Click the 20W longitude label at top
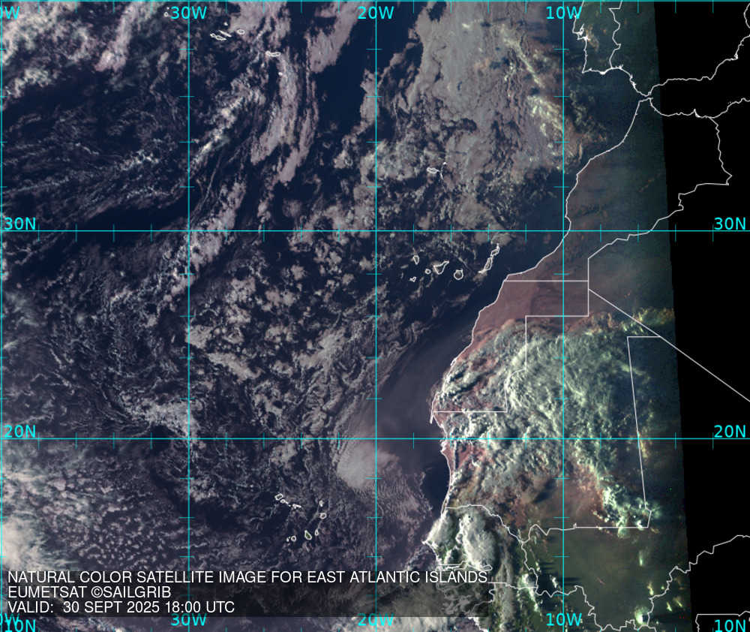750x632 pixels. coord(376,13)
